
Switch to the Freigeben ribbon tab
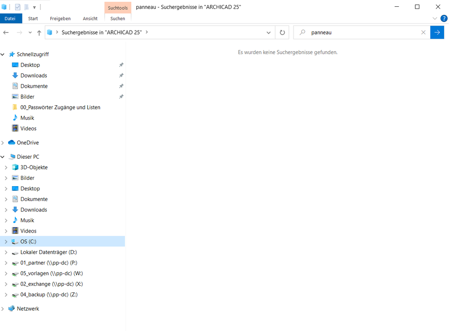tap(60, 18)
